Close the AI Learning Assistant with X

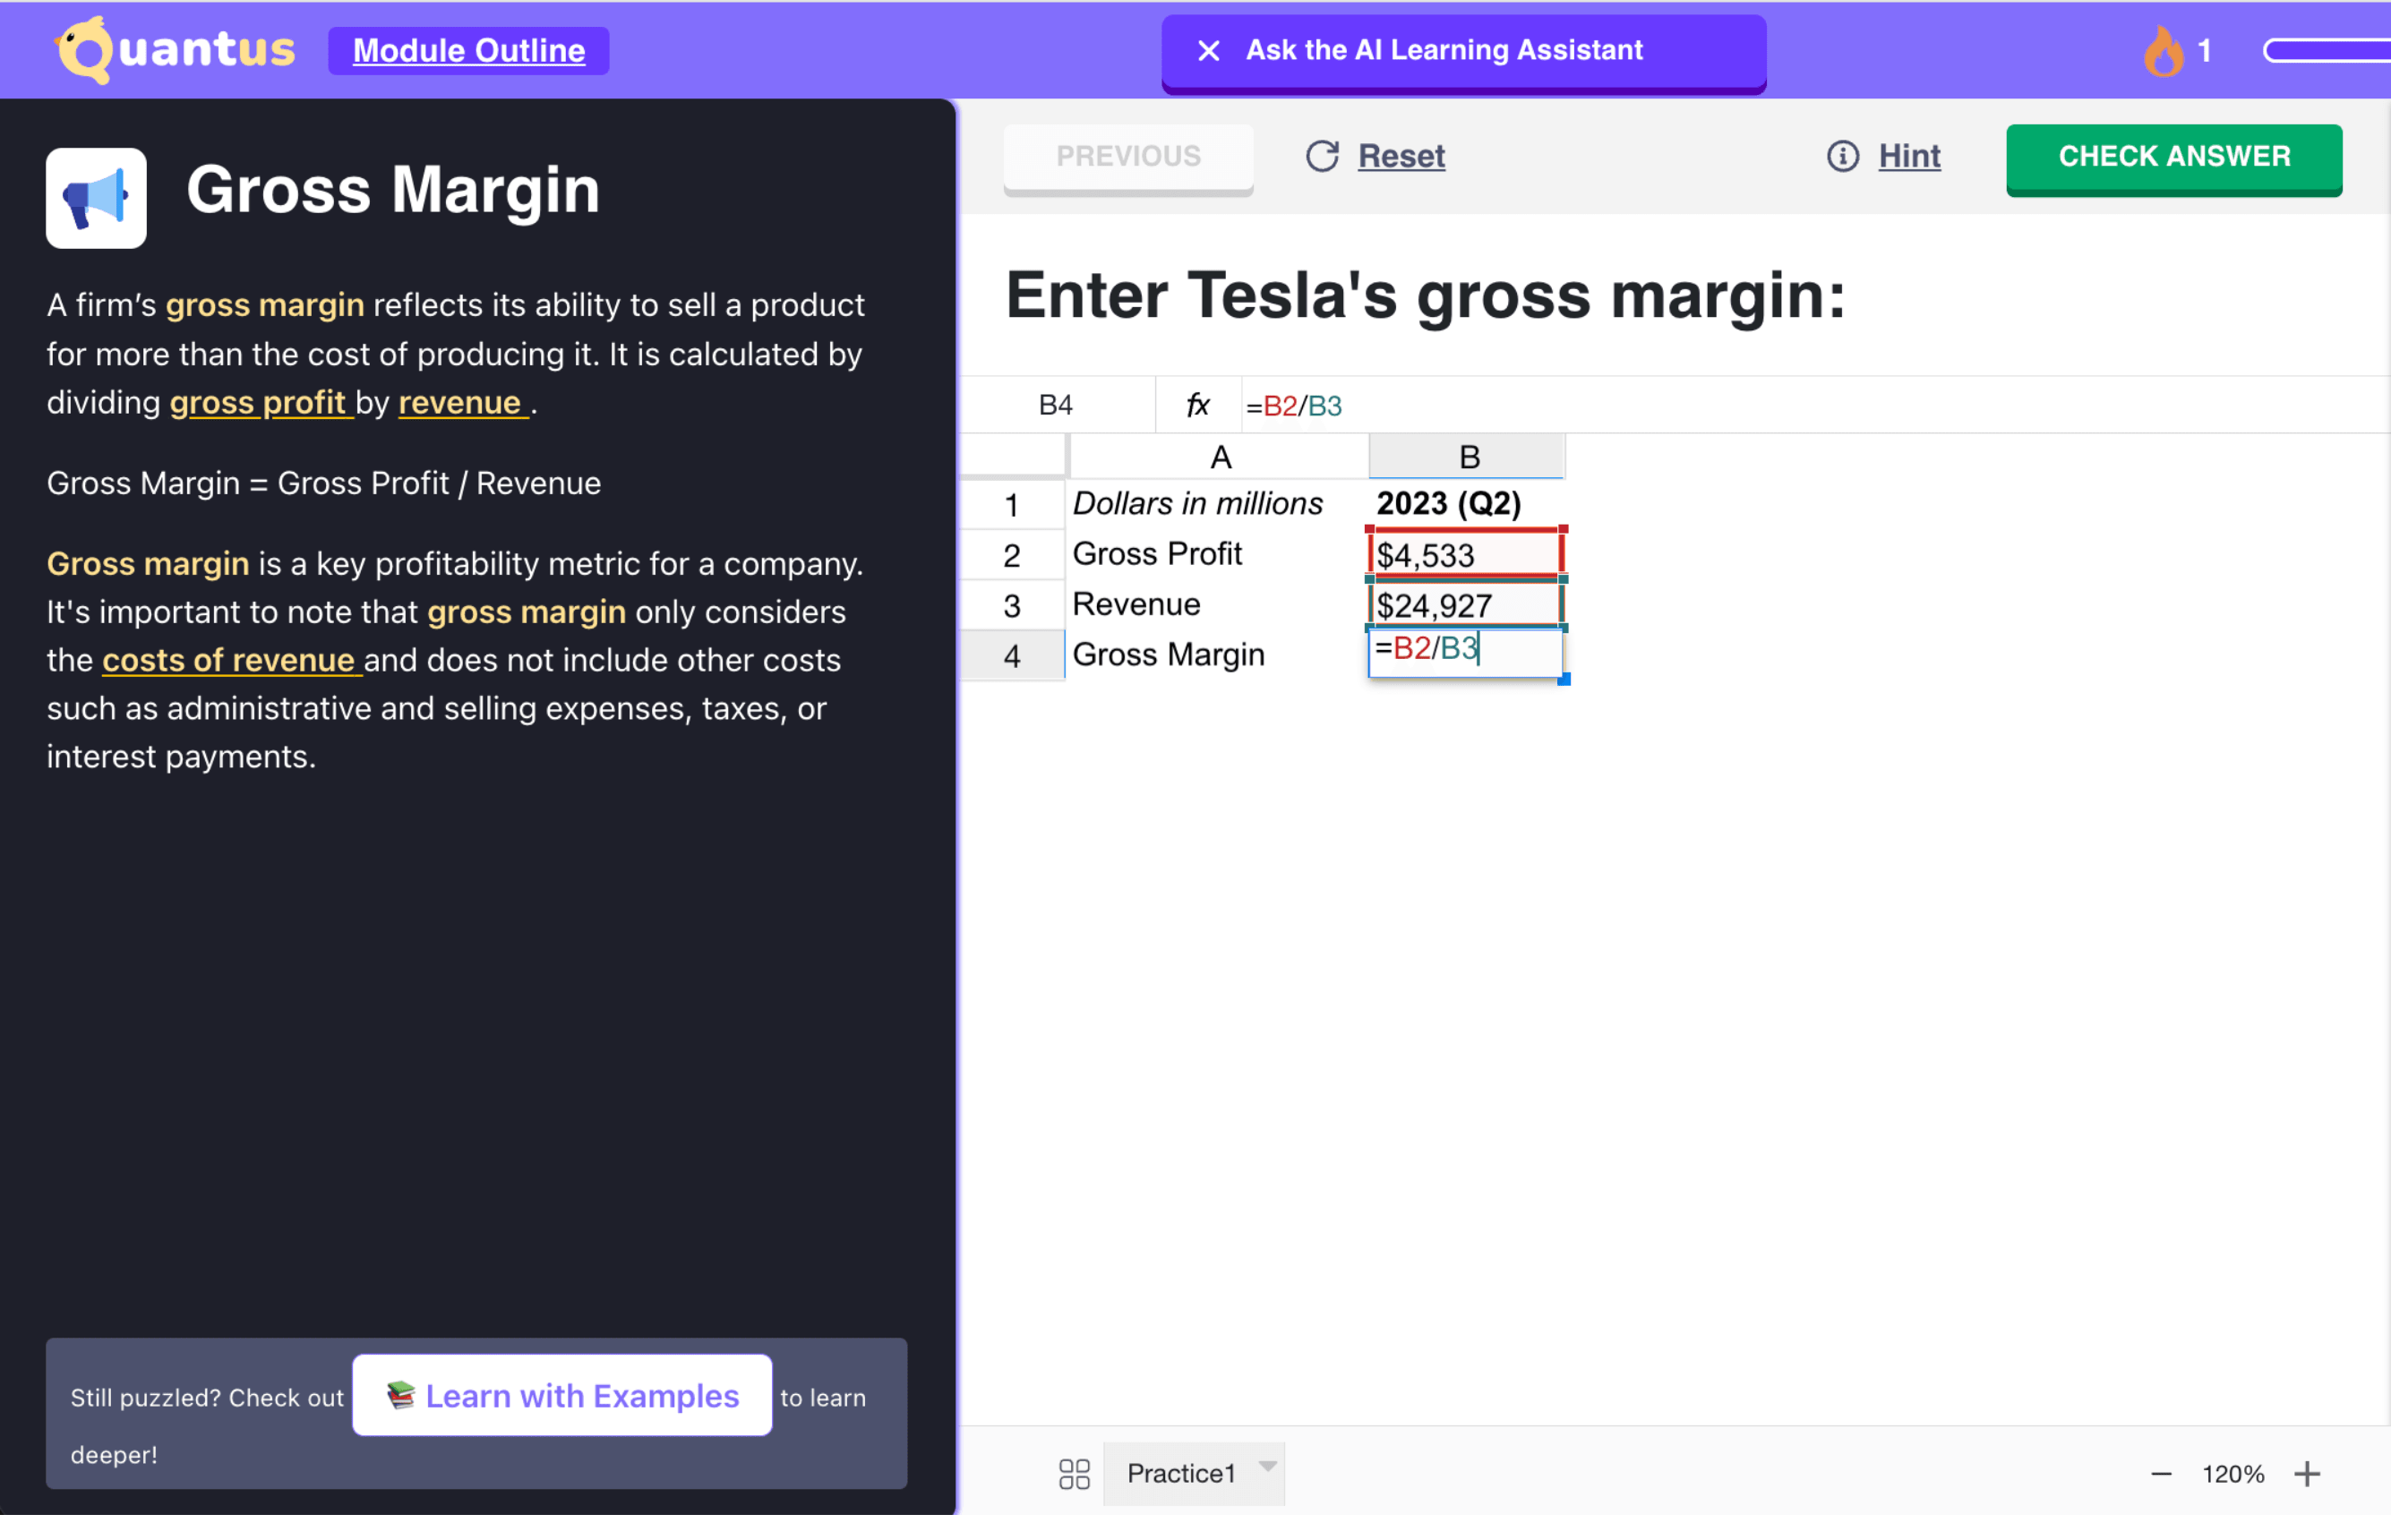[1208, 51]
